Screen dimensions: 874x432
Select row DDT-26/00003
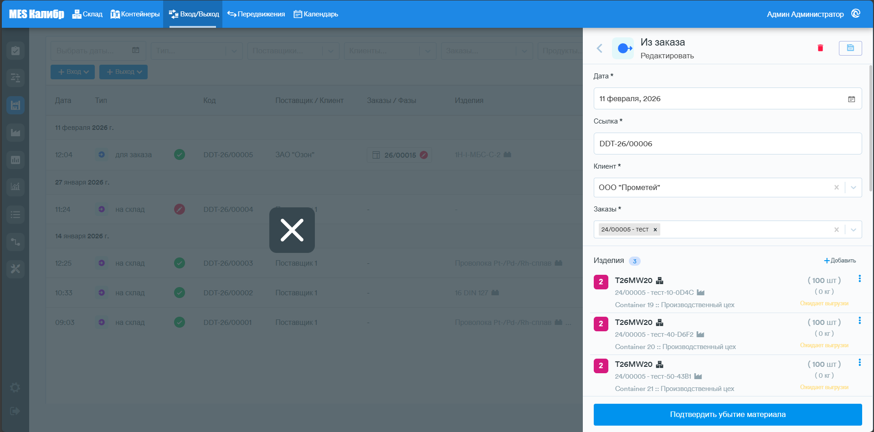(x=314, y=263)
